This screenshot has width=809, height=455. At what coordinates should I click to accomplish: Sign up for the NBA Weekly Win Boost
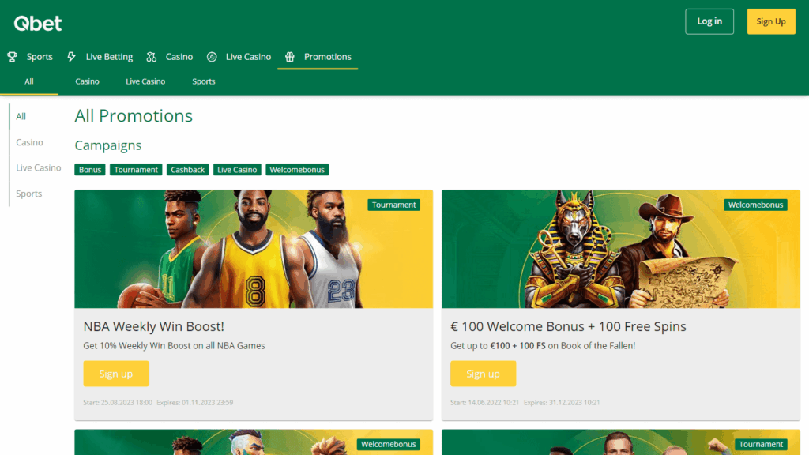116,374
